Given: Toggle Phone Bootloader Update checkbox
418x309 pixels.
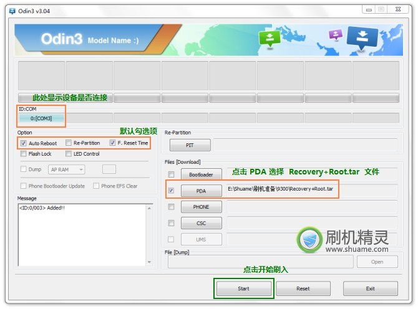Looking at the screenshot, I should [24, 186].
